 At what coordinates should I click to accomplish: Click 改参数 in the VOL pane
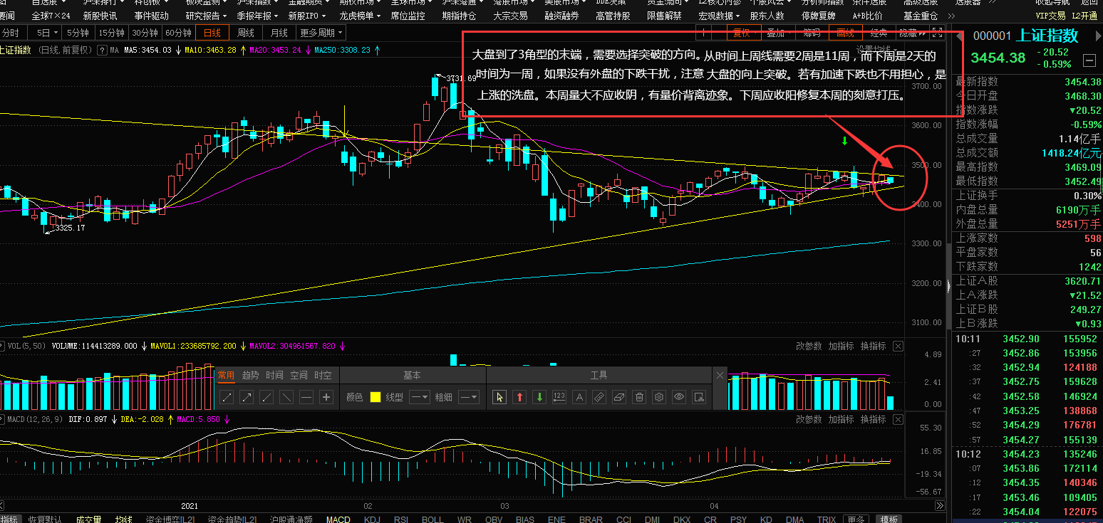tap(809, 346)
